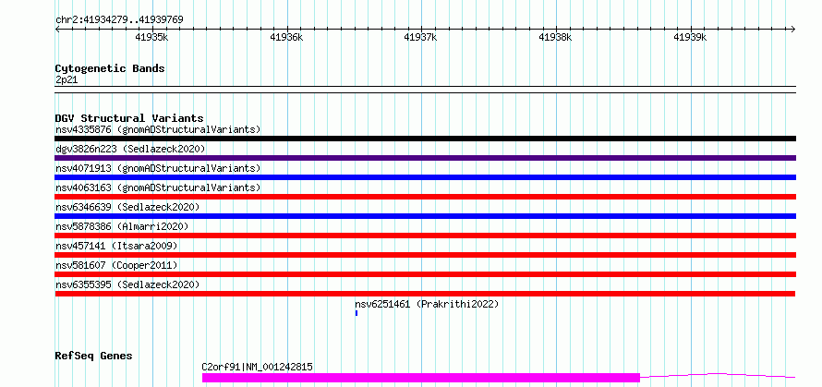Image resolution: width=822 pixels, height=387 pixels.
Task: Select the blue nsv4071913 variant bar
Action: (426, 177)
